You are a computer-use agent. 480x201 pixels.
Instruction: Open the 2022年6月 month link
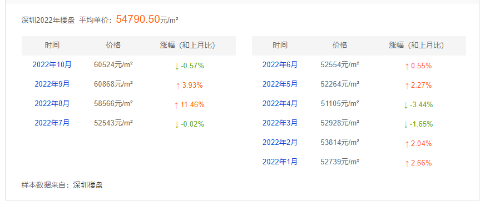(280, 65)
